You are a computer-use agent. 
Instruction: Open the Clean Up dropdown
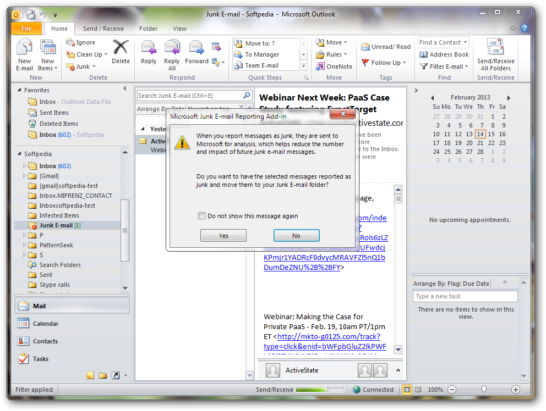[x=106, y=54]
